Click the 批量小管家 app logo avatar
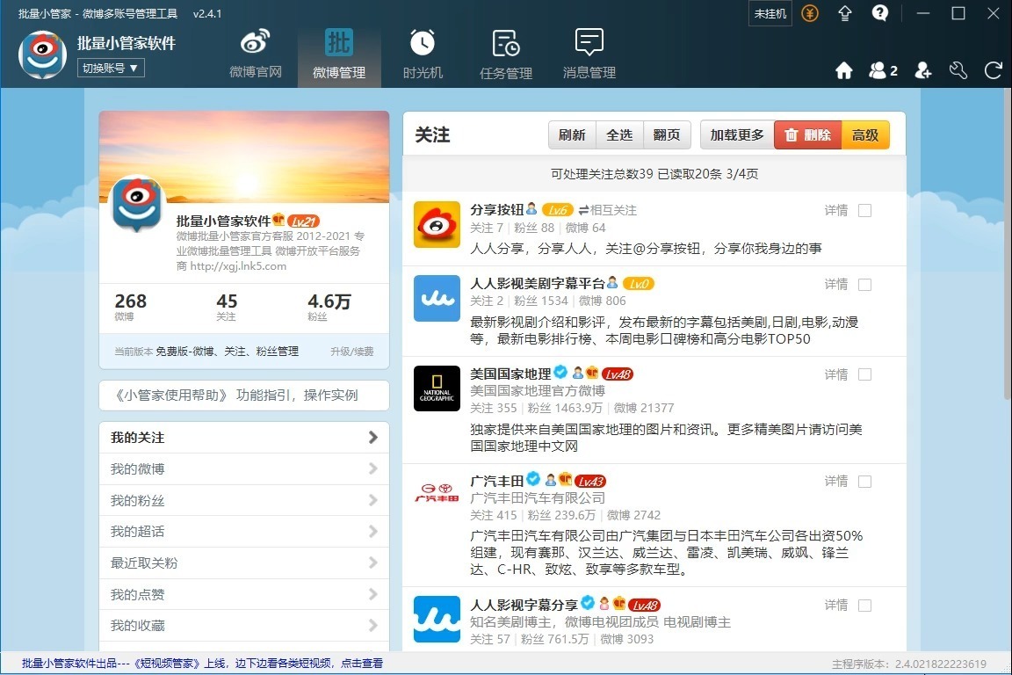Viewport: 1012px width, 675px height. [x=42, y=54]
